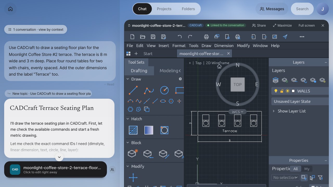Click the Quick select icon in Properties
This screenshot has height=187, width=333.
pos(321,178)
